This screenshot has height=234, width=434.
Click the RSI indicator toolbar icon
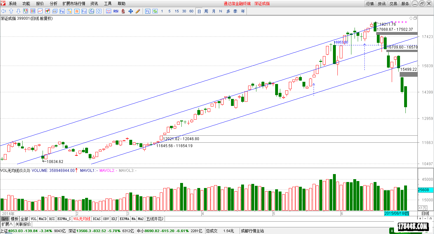116,11
